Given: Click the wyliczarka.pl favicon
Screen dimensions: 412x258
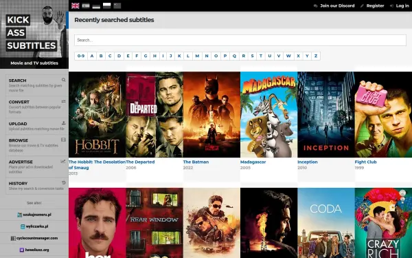Looking at the screenshot, I should pyautogui.click(x=23, y=226).
